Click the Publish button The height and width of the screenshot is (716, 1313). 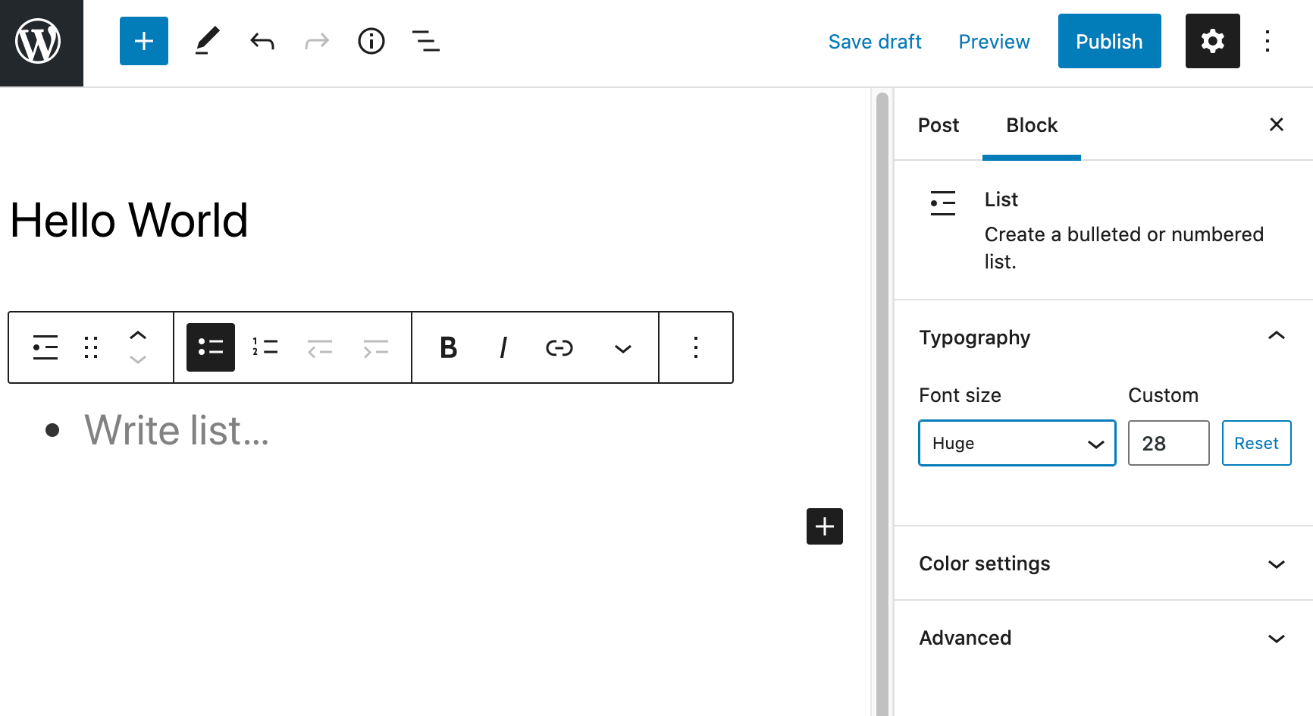tap(1109, 41)
